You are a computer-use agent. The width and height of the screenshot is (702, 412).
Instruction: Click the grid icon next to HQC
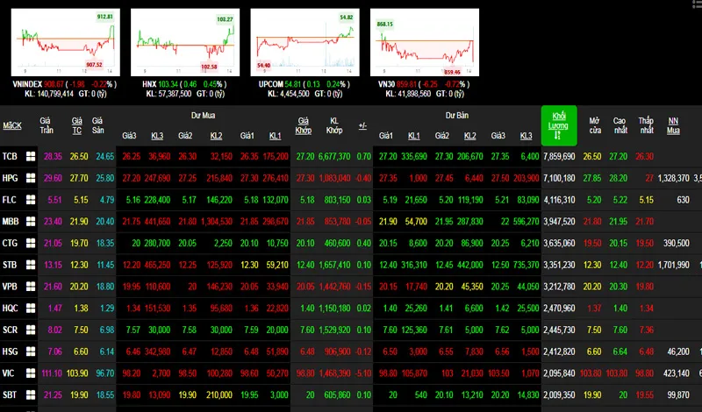tap(31, 309)
